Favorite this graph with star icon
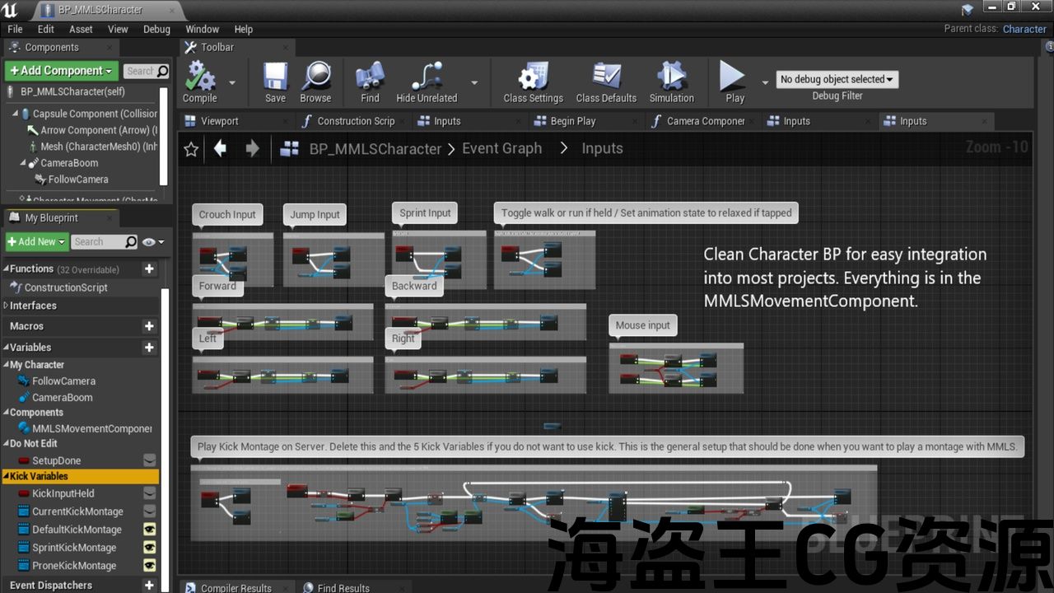 191,149
